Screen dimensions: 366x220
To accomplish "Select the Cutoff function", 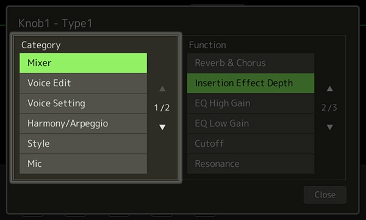I will tap(251, 144).
